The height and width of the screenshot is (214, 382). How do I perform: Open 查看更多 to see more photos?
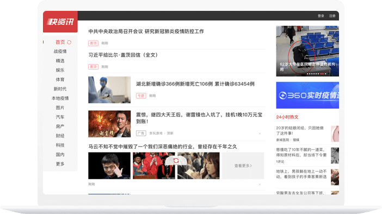point(243,166)
